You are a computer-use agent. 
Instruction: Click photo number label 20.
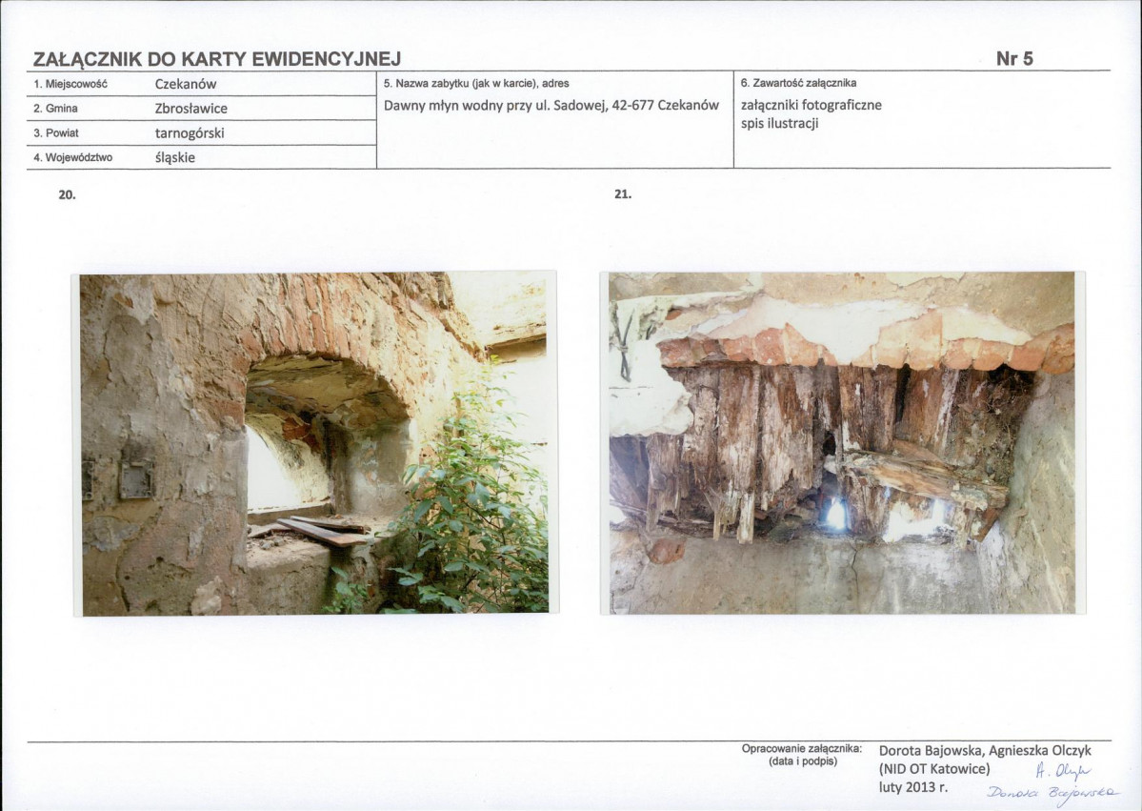(67, 194)
